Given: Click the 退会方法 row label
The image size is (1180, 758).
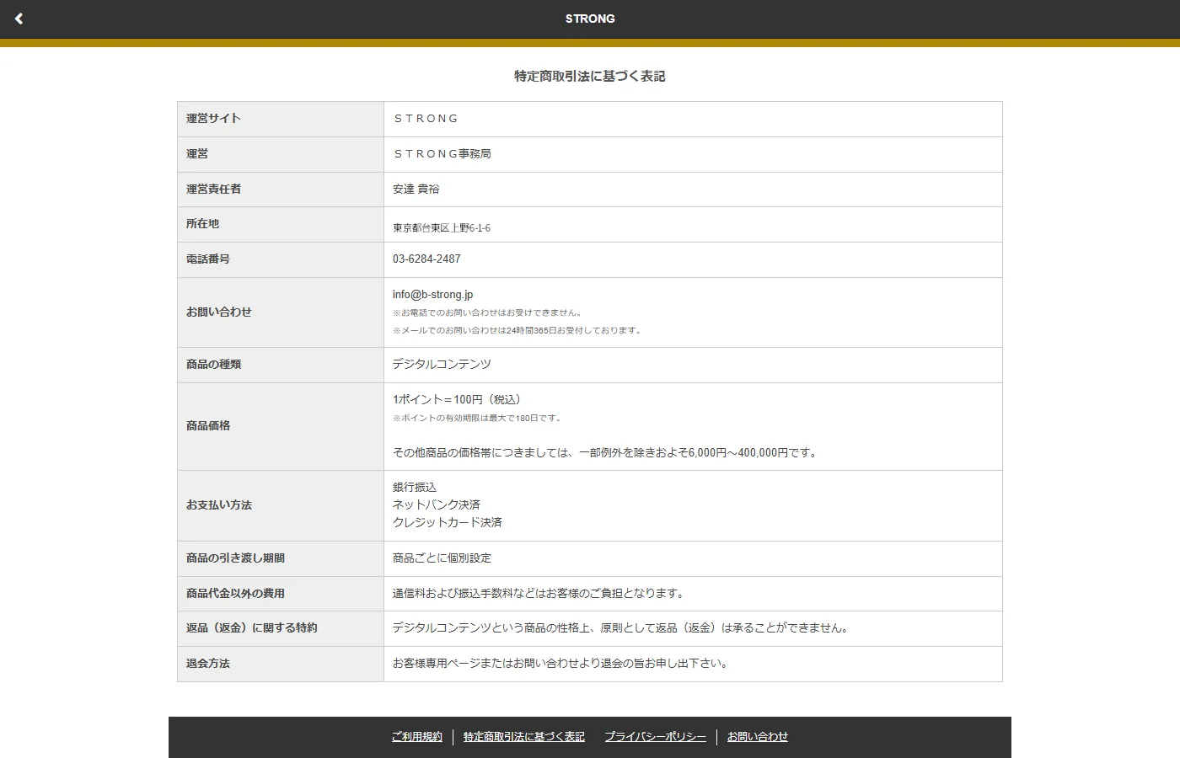Looking at the screenshot, I should point(208,664).
